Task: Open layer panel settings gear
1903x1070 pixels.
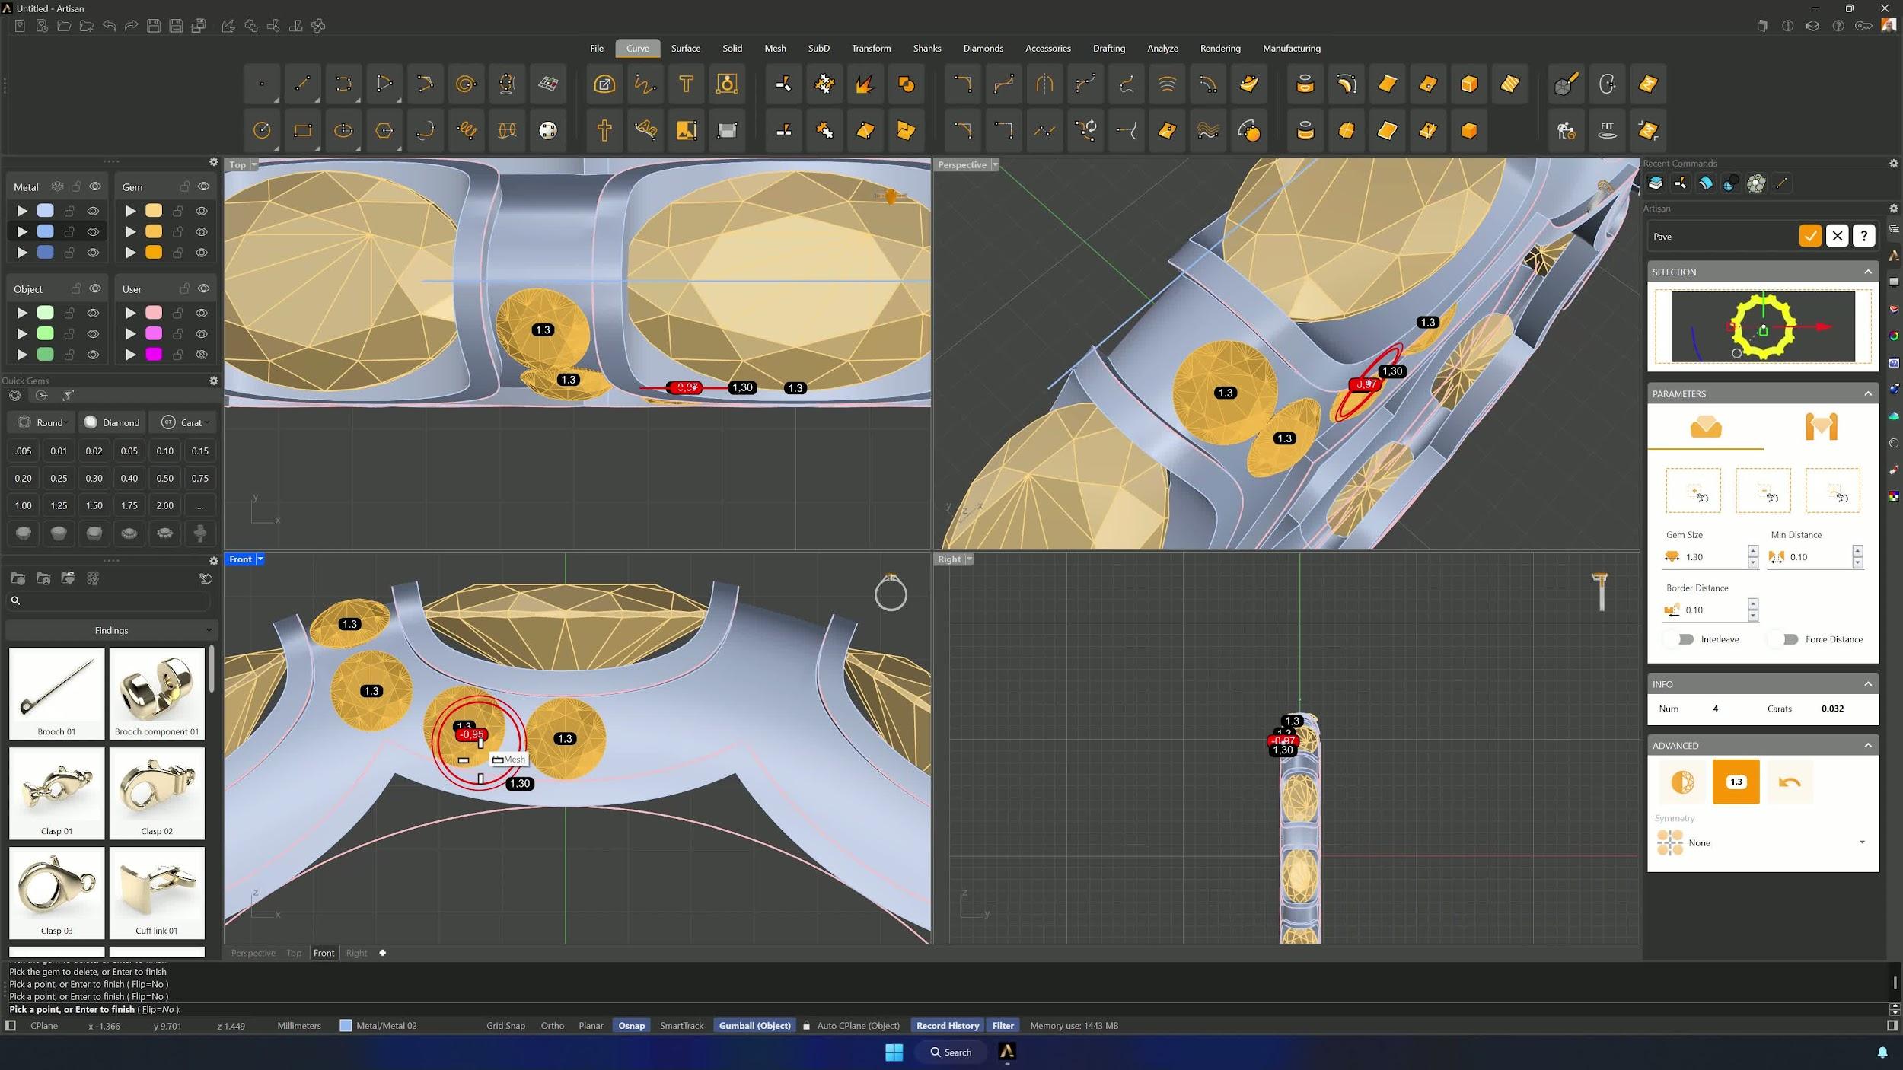Action: pyautogui.click(x=214, y=162)
